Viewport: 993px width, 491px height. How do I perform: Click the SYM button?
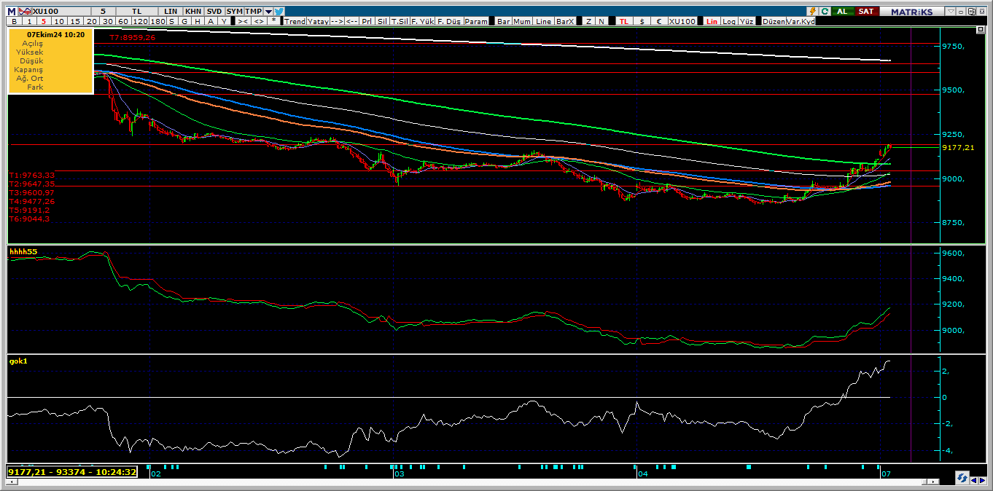coord(234,12)
